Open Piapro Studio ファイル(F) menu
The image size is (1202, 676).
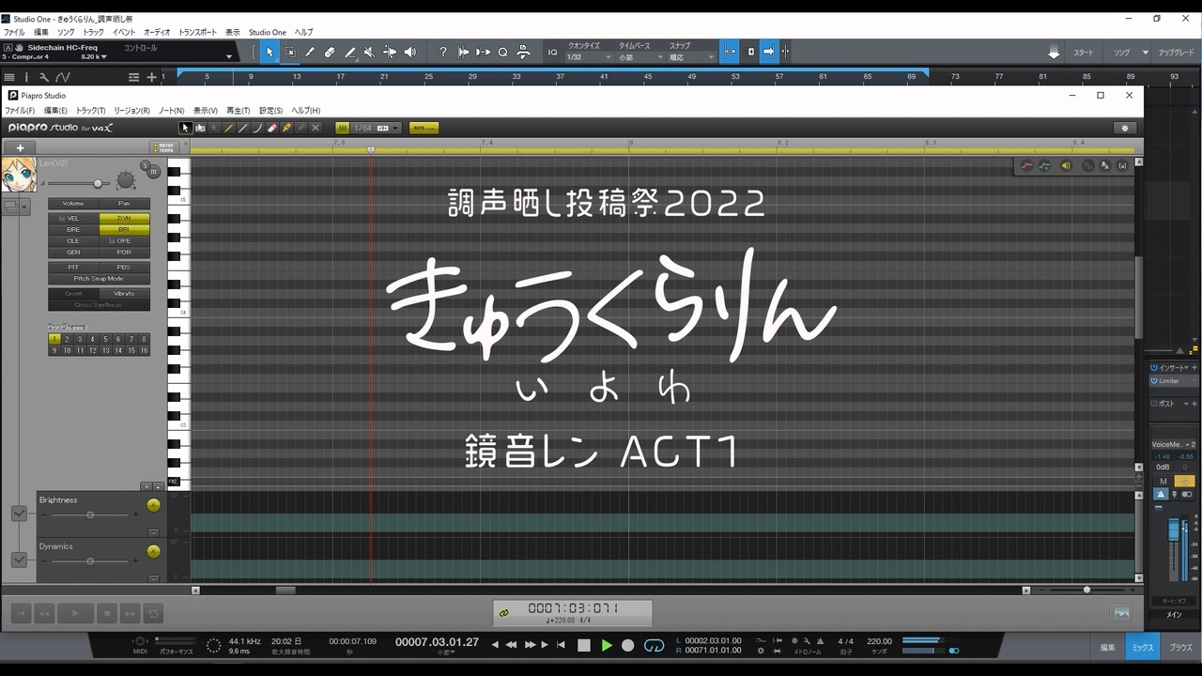(20, 111)
